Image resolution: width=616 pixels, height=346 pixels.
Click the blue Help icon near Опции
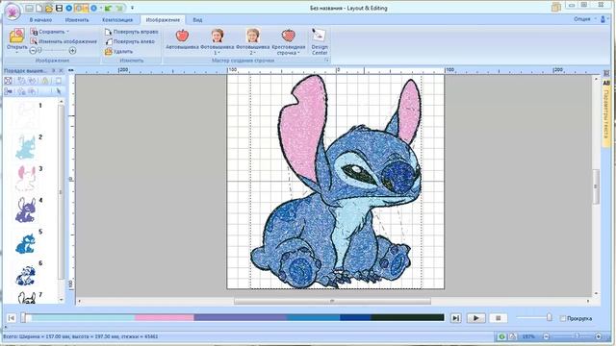coord(603,19)
